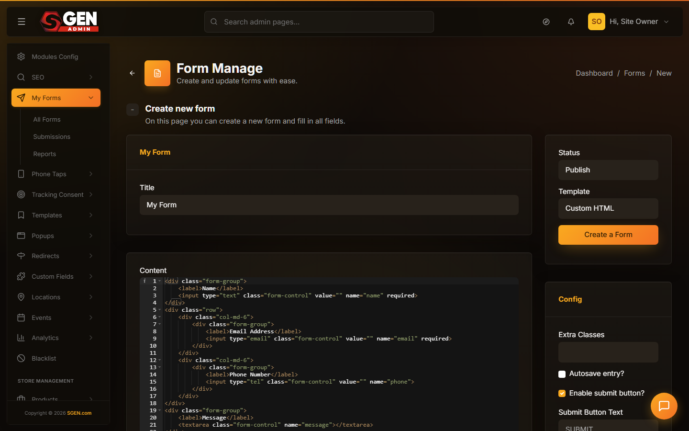Viewport: 689px width, 431px height.
Task: Click New breadcrumb item
Action: 664,73
